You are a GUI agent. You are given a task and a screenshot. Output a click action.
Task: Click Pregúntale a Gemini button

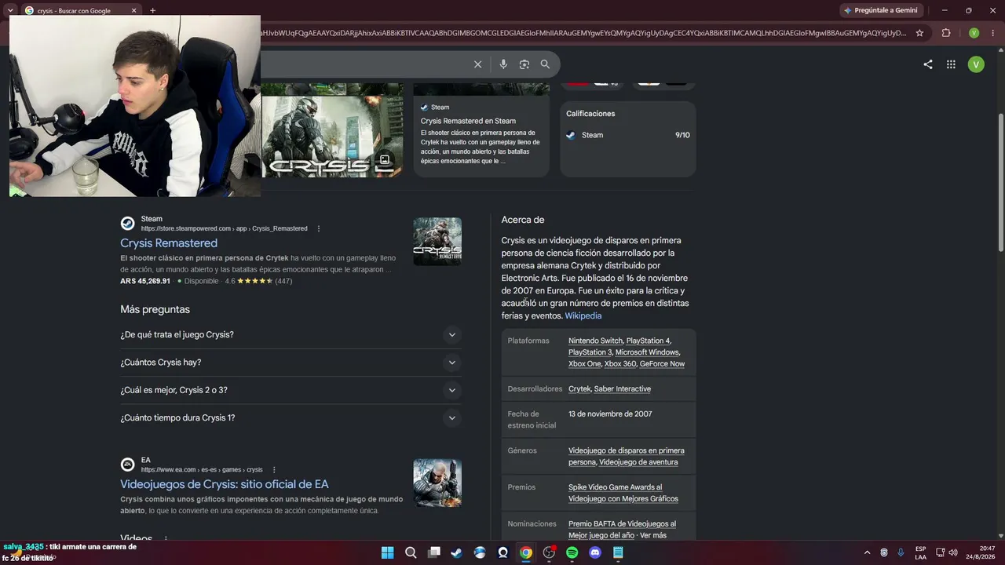point(880,10)
